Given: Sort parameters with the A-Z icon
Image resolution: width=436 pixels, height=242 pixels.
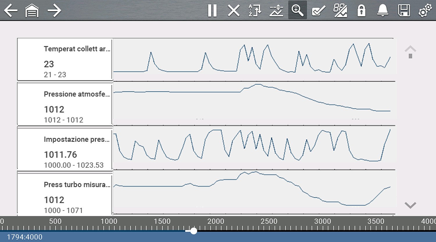Looking at the screenshot, I should (x=255, y=11).
